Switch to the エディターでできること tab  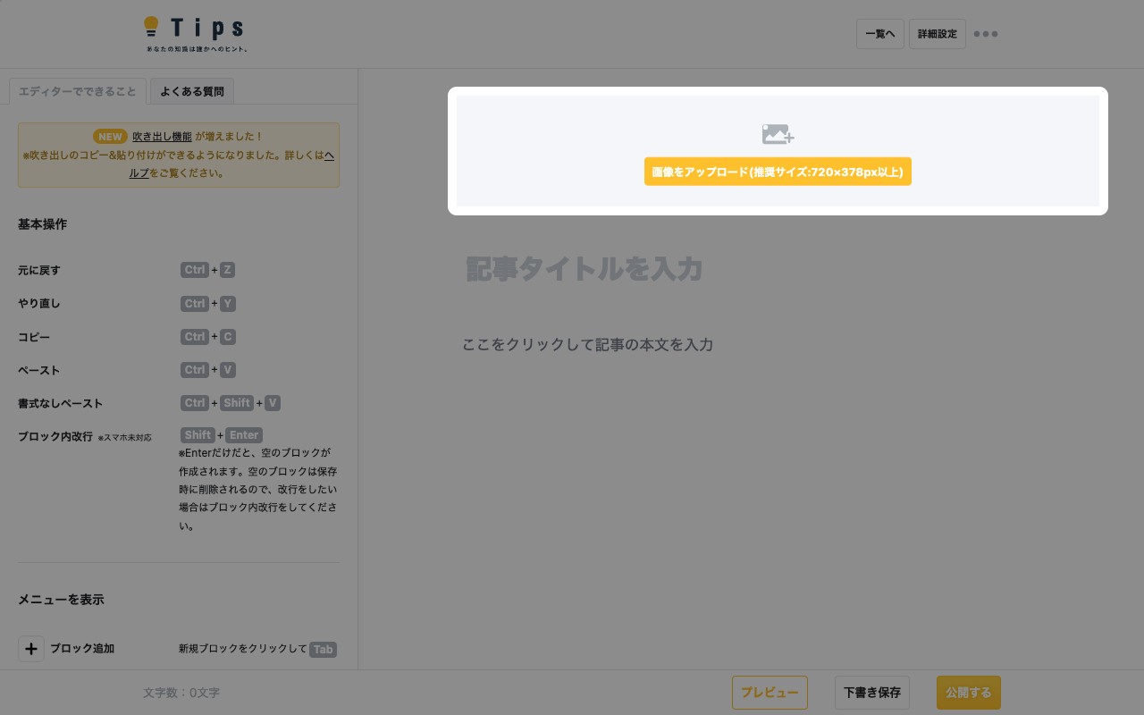pos(78,91)
